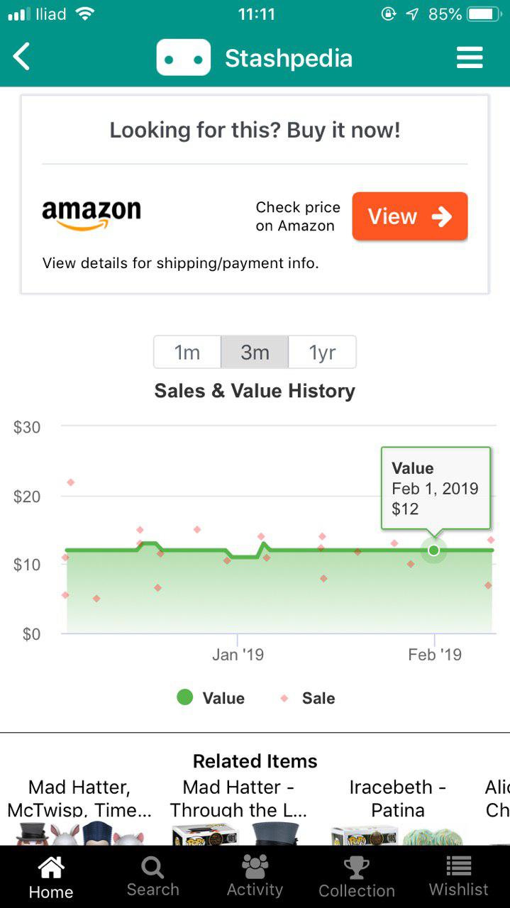Go to the Home tab
This screenshot has width=510, height=908.
pos(50,877)
